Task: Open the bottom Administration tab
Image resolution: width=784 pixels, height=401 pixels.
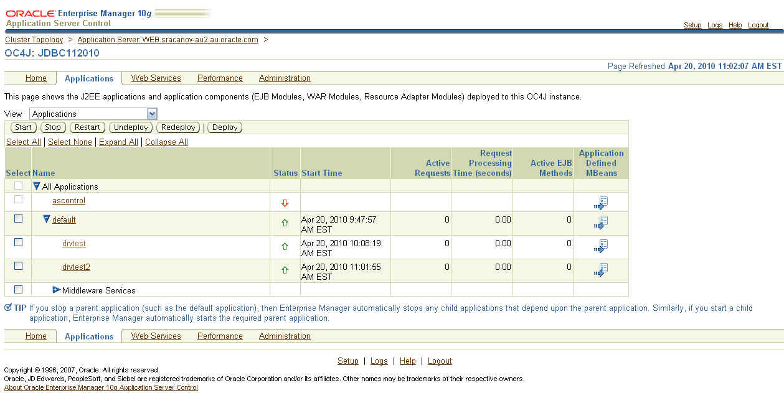Action: pyautogui.click(x=285, y=336)
